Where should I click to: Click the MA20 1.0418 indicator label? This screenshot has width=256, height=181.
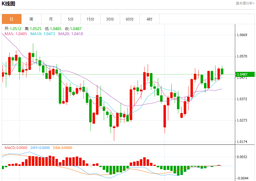(x=71, y=34)
